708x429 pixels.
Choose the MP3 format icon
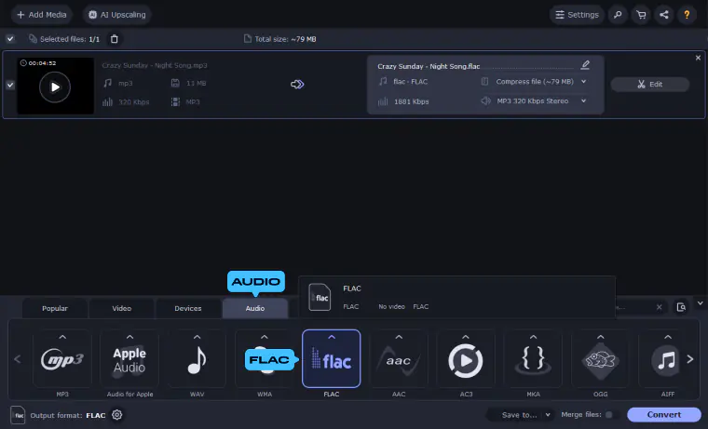(x=62, y=360)
